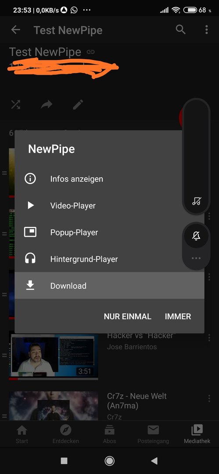219x474 pixels.
Task: Tap Android back triangle button
Action: pyautogui.click(x=154, y=461)
